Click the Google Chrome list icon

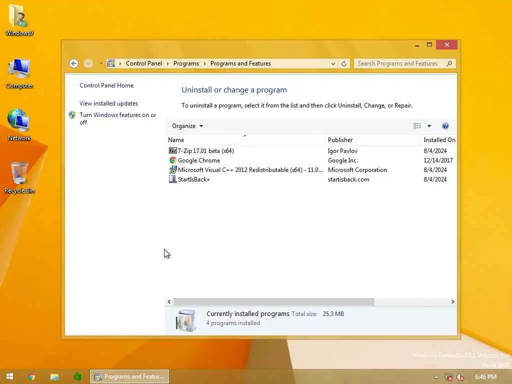click(x=172, y=160)
